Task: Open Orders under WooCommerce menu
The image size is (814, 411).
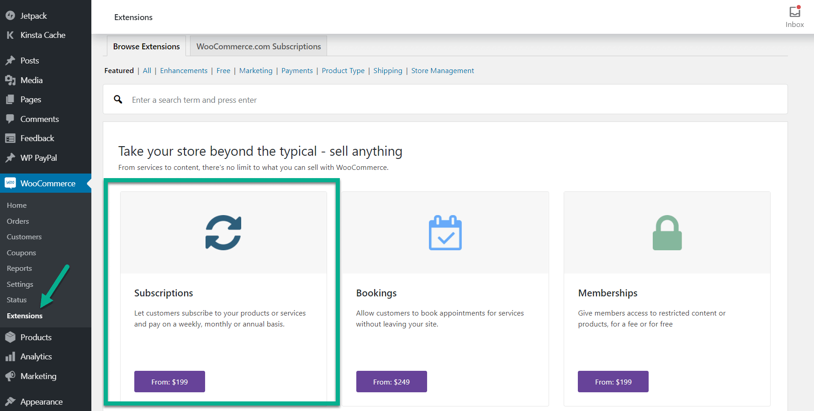Action: pyautogui.click(x=18, y=221)
